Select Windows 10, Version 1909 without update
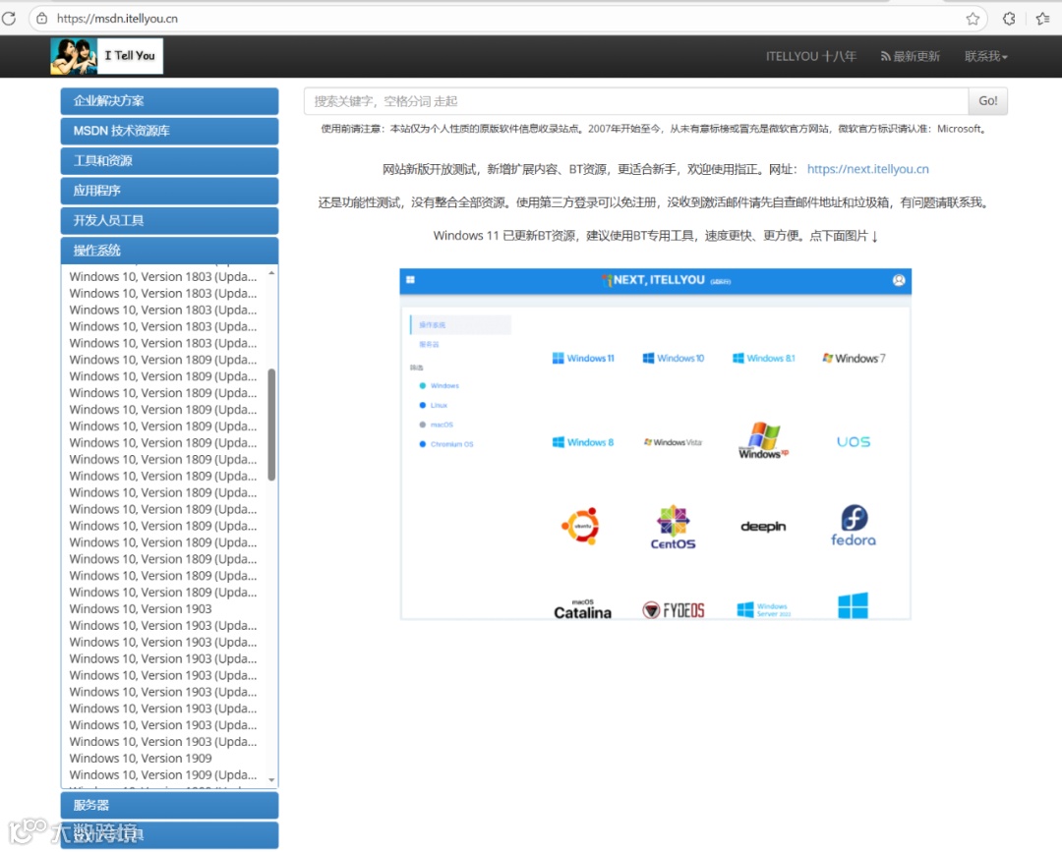 click(x=141, y=759)
